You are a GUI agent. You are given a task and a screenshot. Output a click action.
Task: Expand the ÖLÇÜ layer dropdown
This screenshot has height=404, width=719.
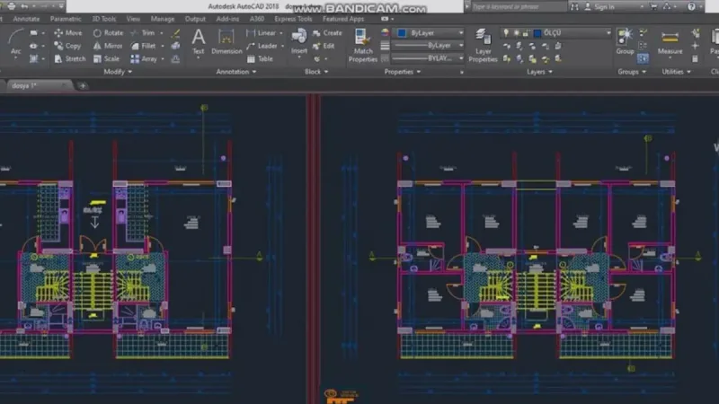point(608,33)
